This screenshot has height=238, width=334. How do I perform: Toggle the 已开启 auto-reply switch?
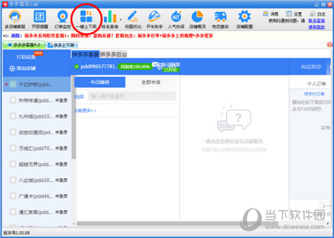(171, 70)
